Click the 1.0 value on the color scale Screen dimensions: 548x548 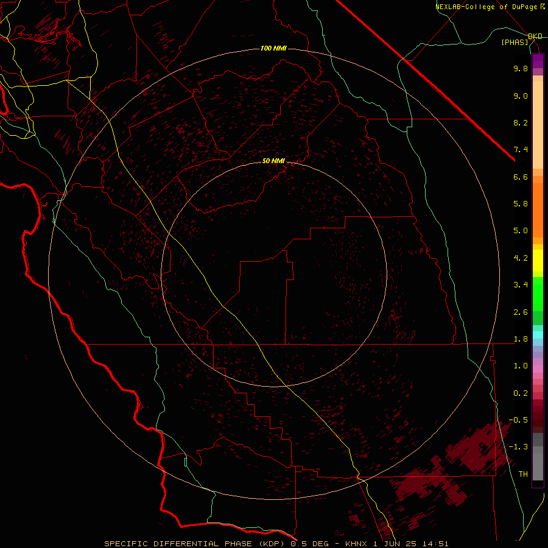(x=521, y=366)
